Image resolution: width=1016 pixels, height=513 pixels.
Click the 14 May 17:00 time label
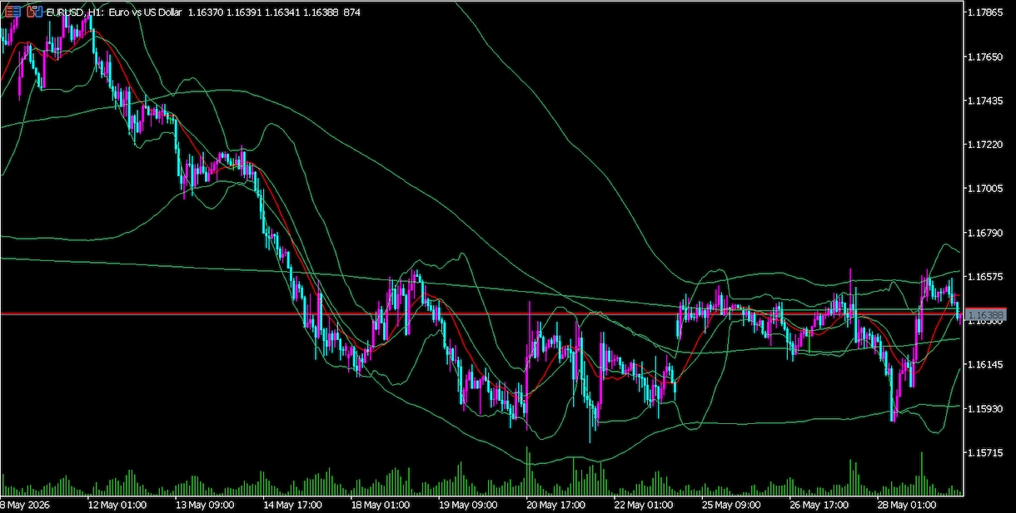(292, 505)
